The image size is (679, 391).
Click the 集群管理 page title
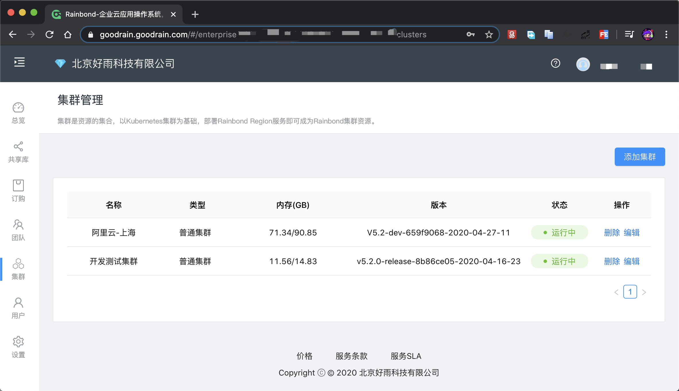(80, 100)
